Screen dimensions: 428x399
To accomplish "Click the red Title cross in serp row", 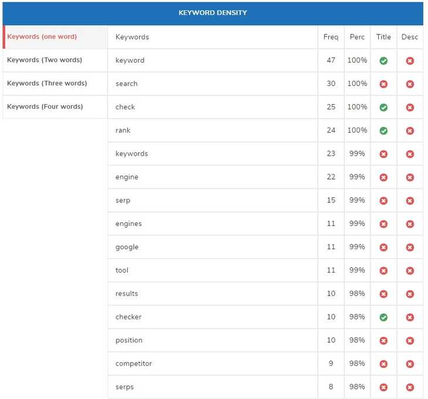I will 383,201.
